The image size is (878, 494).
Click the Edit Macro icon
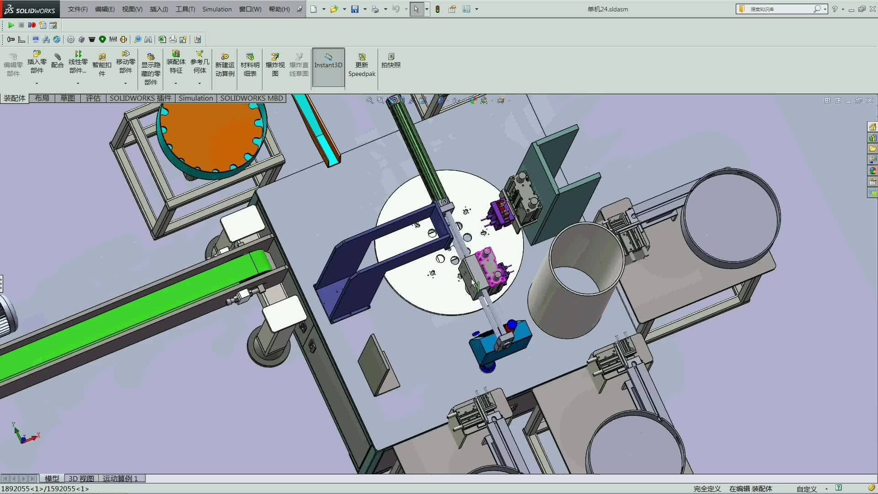point(53,25)
